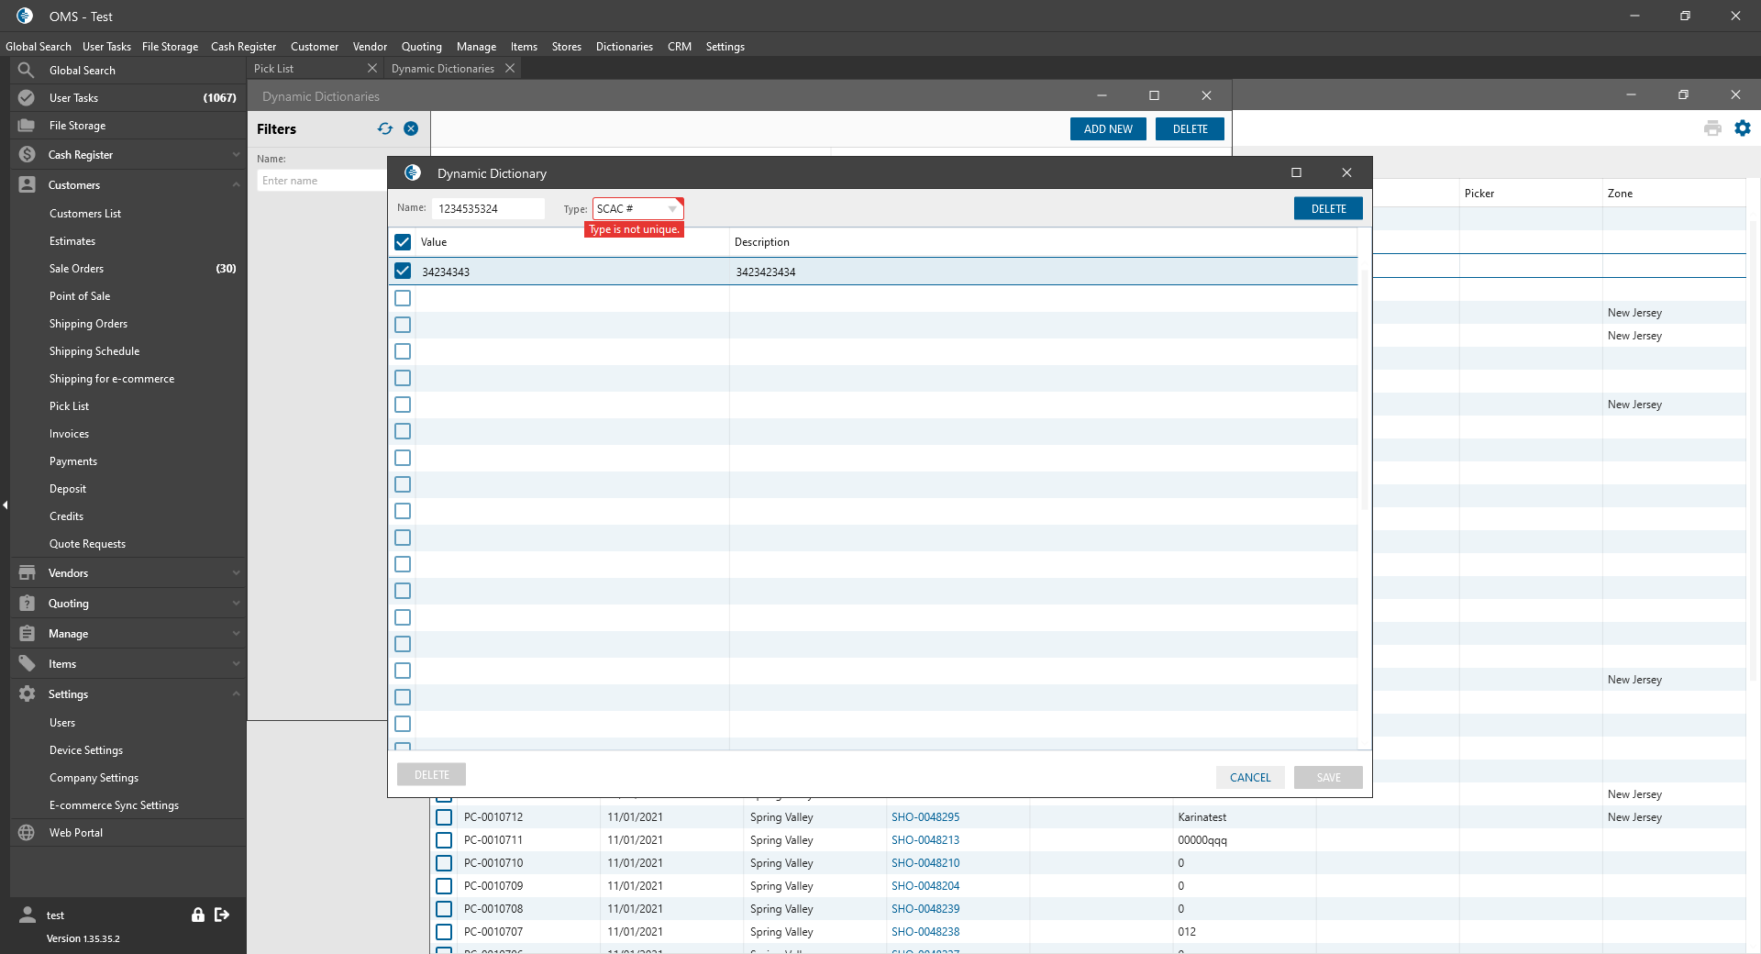The image size is (1761, 954).
Task: Click the log out icon
Action: (222, 915)
